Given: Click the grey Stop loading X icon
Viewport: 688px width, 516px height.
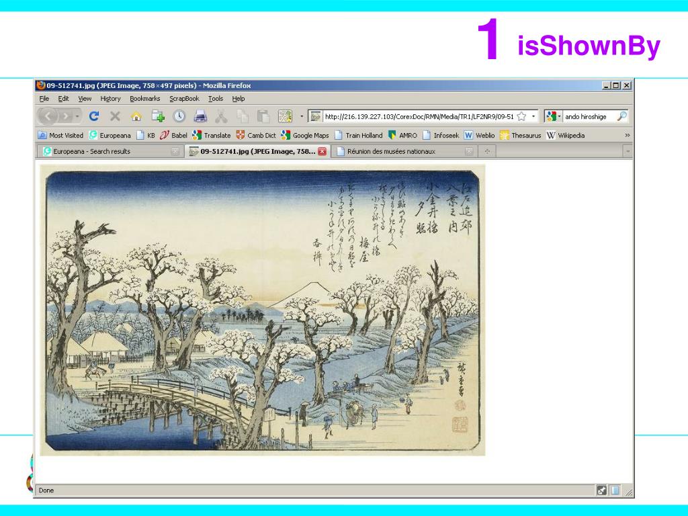Looking at the screenshot, I should pyautogui.click(x=115, y=116).
